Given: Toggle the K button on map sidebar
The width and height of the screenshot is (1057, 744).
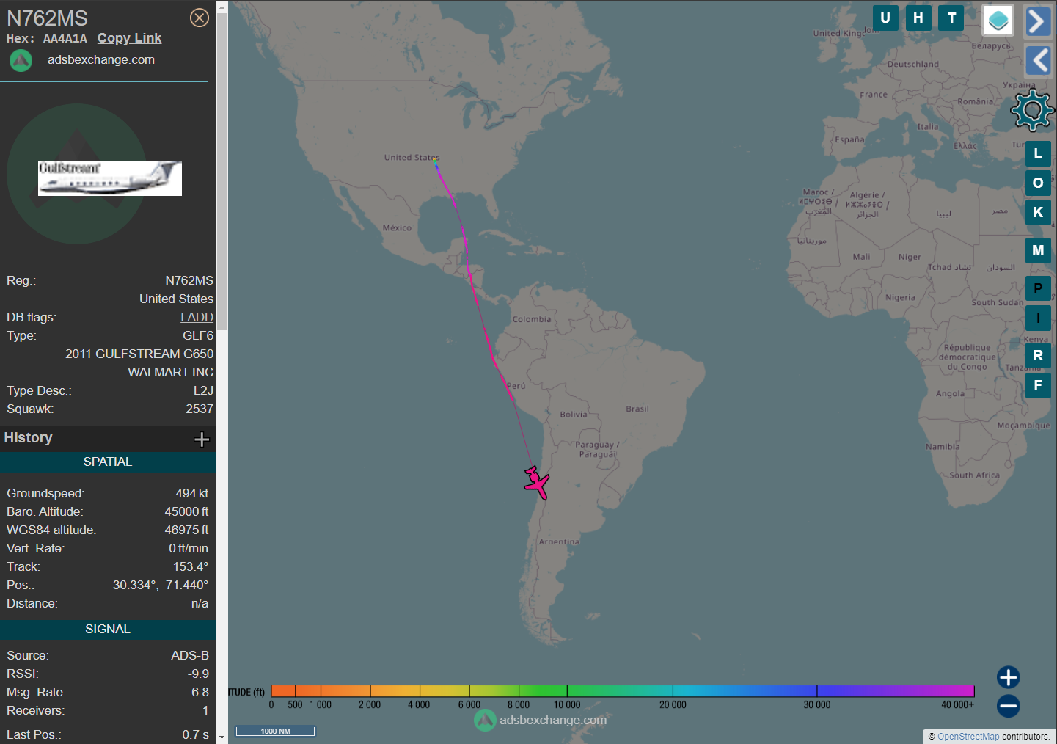Looking at the screenshot, I should pyautogui.click(x=1038, y=212).
